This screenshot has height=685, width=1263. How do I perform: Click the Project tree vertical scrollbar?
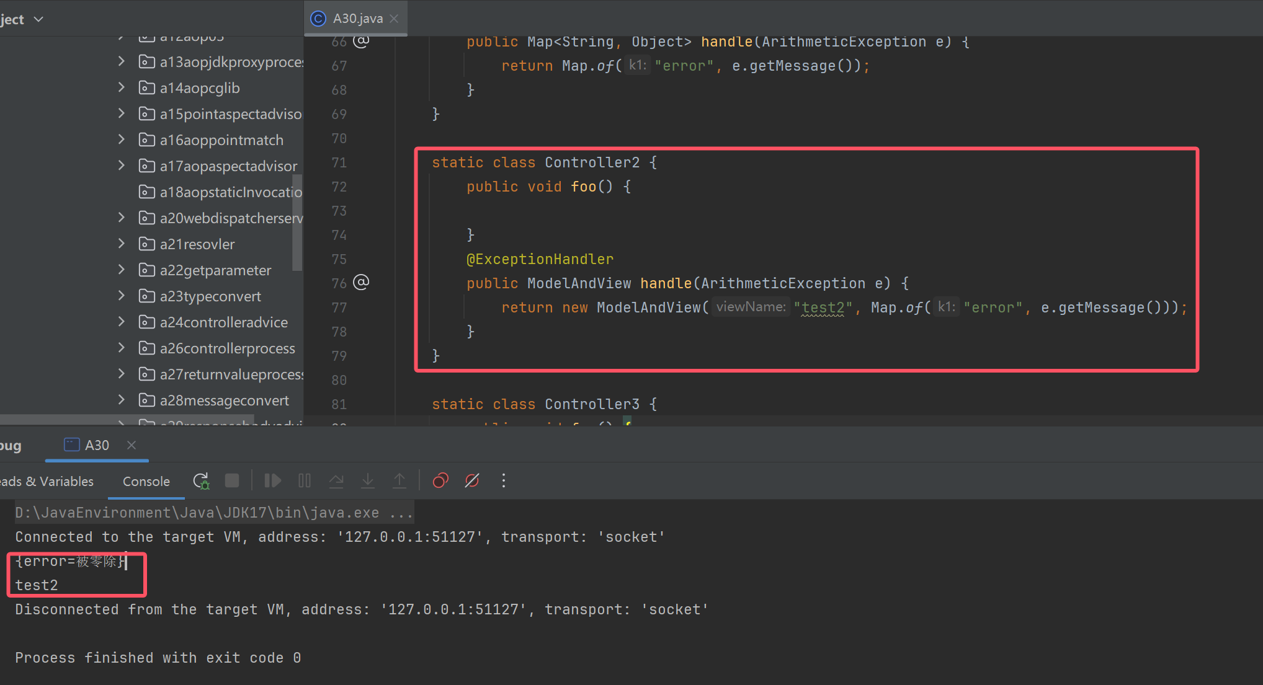click(297, 223)
